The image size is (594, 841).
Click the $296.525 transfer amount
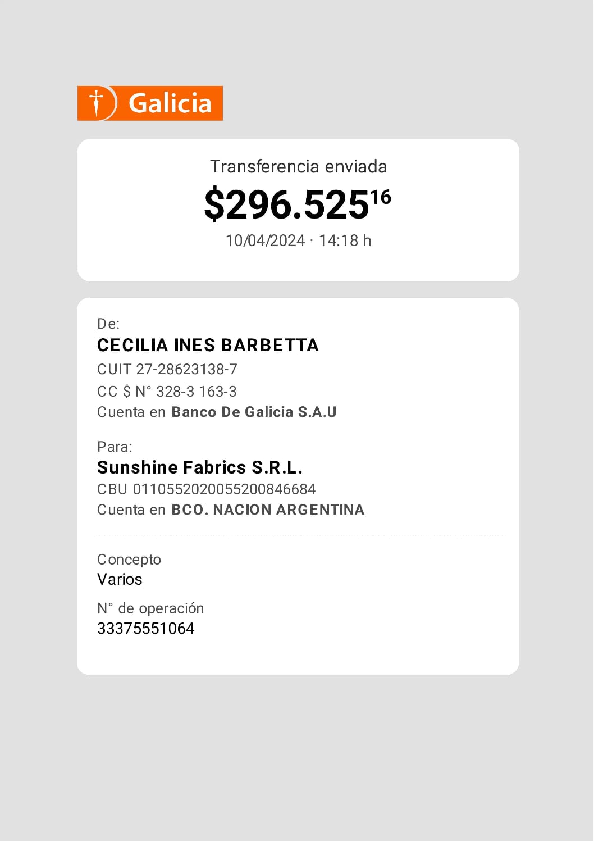(x=286, y=205)
